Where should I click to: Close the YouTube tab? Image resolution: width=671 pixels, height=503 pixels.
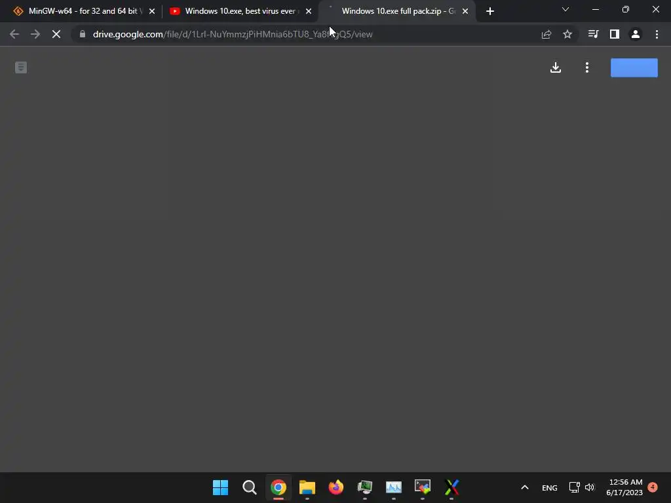tap(309, 11)
